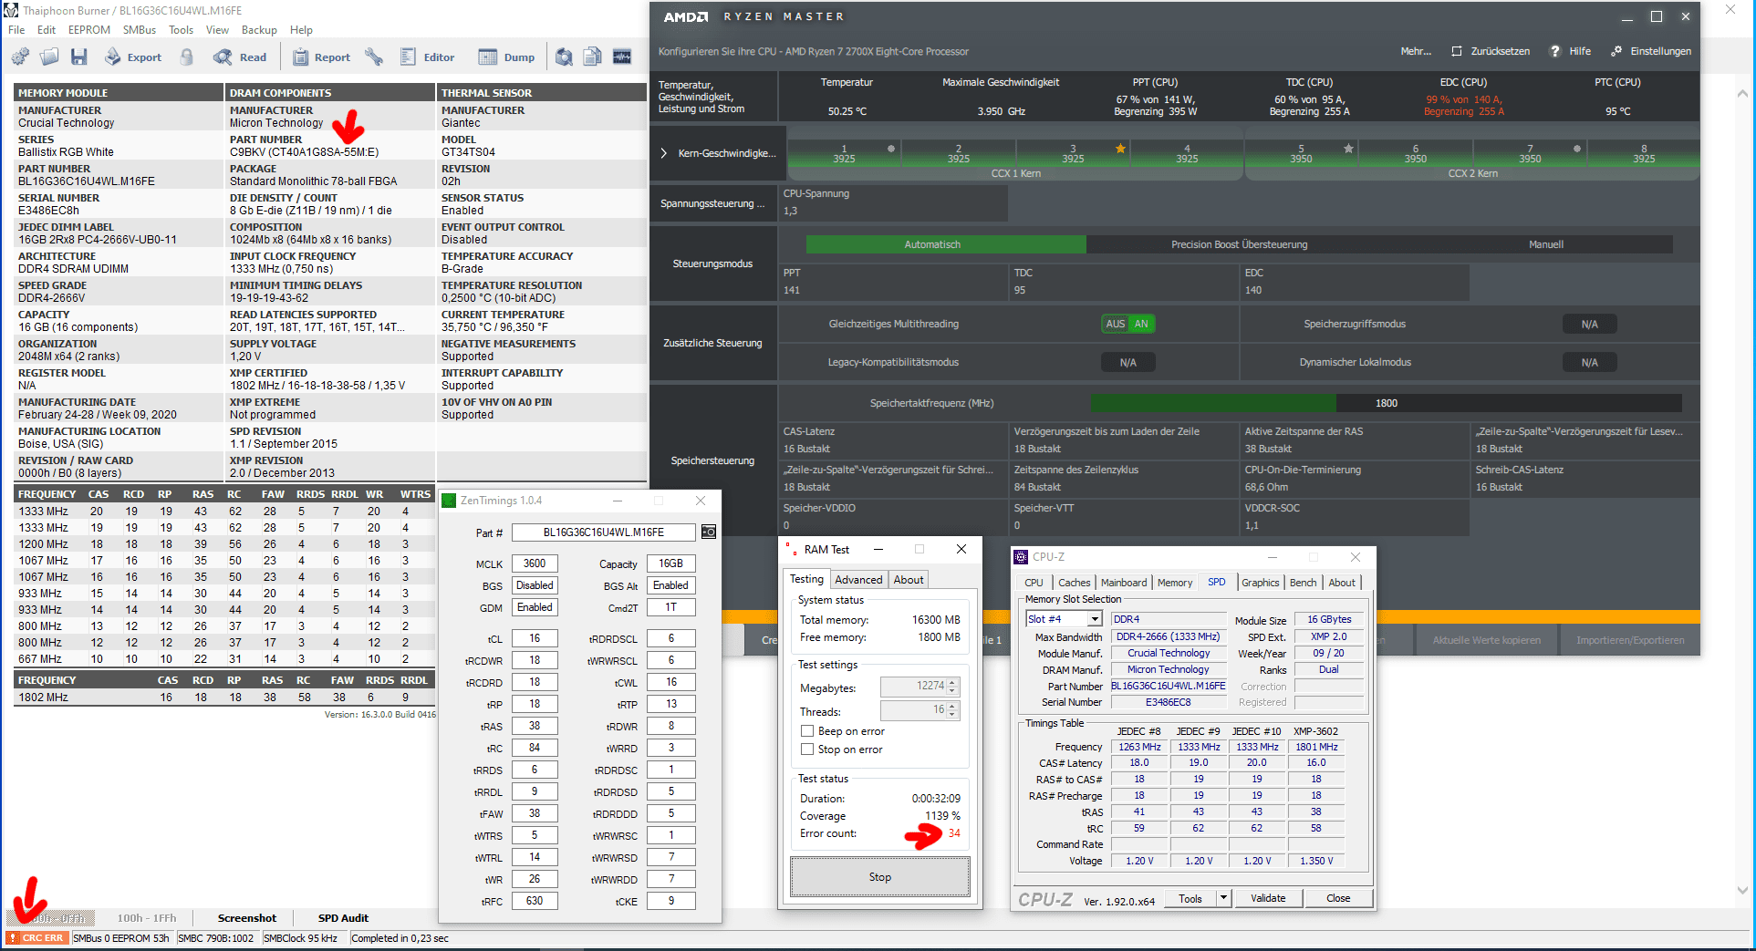Click Dynamischer Lokalmodus N/A toggle

(1589, 362)
